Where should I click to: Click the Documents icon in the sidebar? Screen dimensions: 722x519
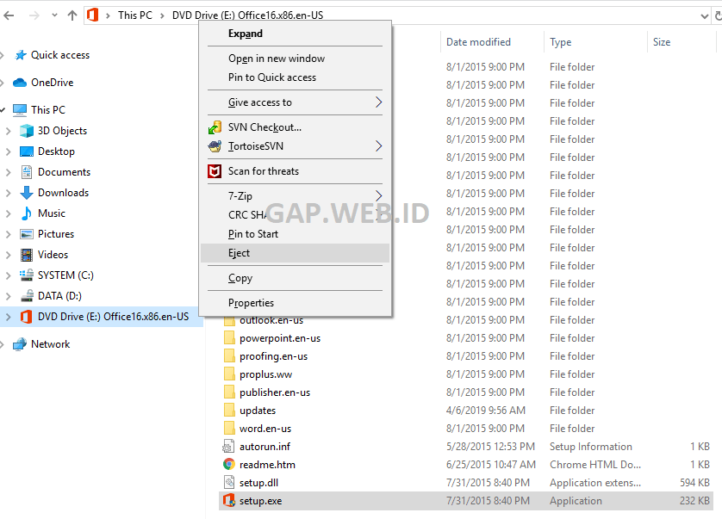point(27,172)
